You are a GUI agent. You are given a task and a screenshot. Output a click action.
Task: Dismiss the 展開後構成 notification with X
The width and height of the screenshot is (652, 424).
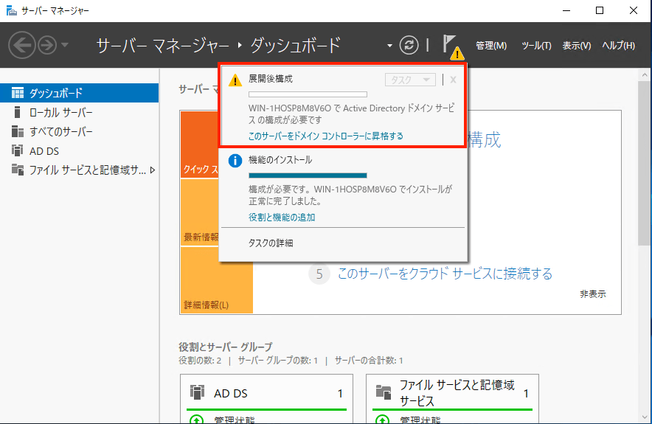[454, 80]
